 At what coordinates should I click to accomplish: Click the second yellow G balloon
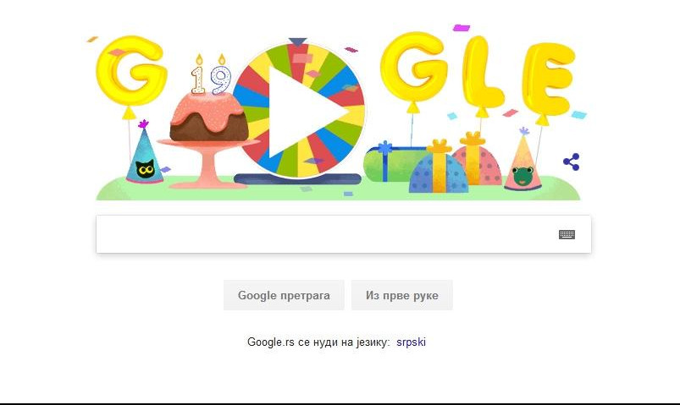click(x=414, y=68)
